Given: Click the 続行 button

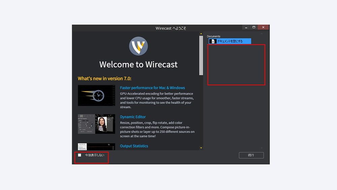Looking at the screenshot, I should [251, 155].
